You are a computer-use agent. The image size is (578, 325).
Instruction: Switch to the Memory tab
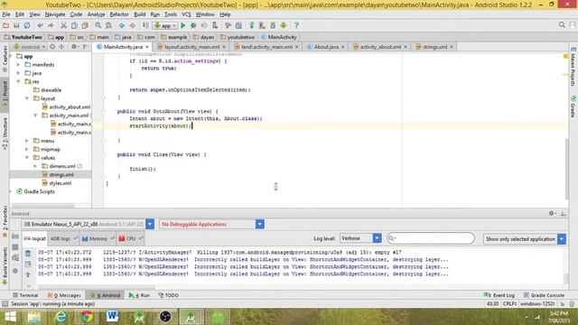click(98, 238)
